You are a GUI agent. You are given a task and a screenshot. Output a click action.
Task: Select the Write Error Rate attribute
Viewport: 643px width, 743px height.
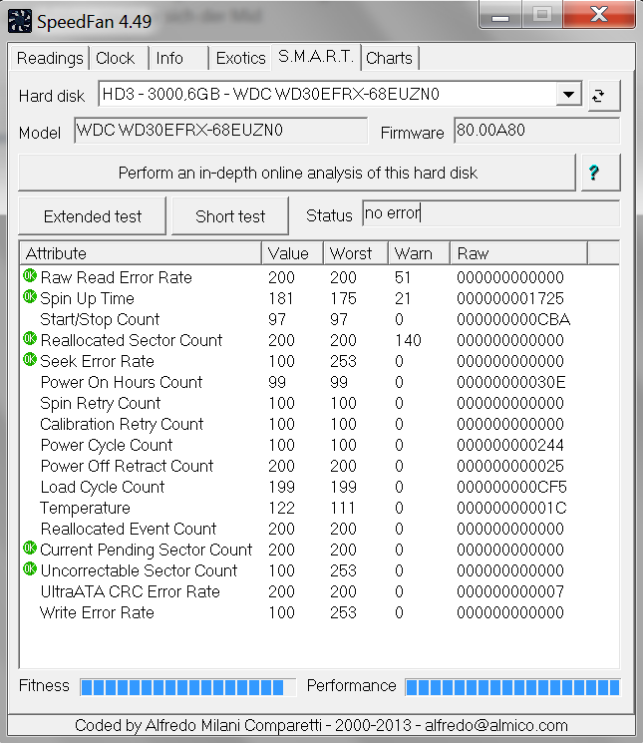97,612
